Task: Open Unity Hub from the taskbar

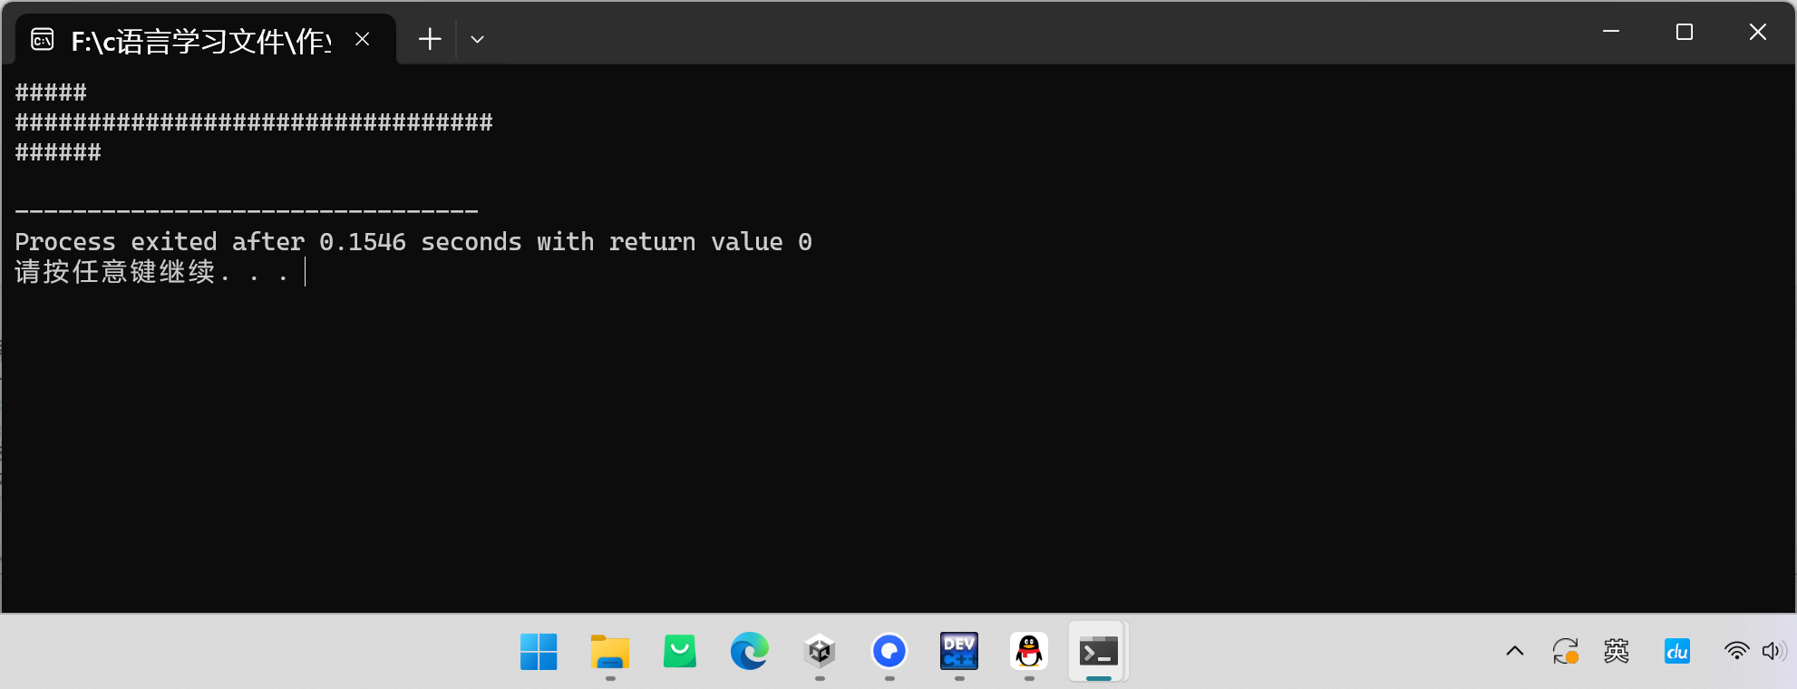Action: coord(820,651)
